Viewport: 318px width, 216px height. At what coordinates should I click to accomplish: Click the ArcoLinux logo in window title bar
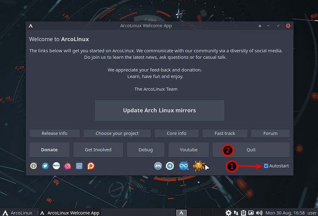[31, 26]
